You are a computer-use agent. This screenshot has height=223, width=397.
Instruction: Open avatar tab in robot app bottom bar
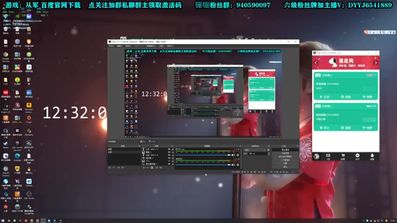pos(317,156)
